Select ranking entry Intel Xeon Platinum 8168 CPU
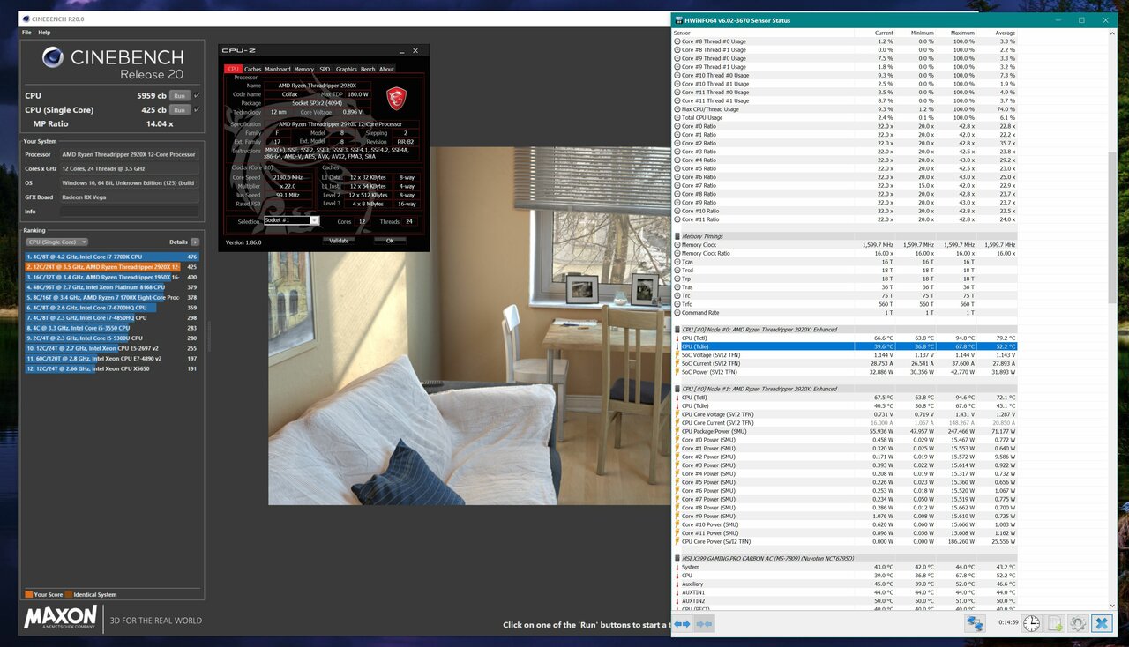This screenshot has width=1129, height=647. coord(112,287)
